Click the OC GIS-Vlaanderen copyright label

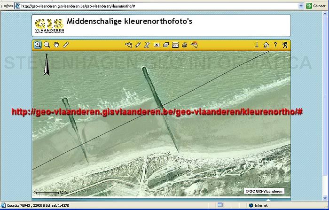pos(264,191)
